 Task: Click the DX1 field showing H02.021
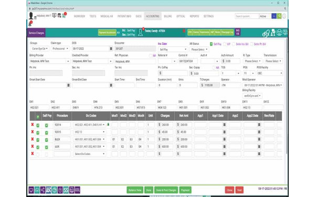click(39, 107)
